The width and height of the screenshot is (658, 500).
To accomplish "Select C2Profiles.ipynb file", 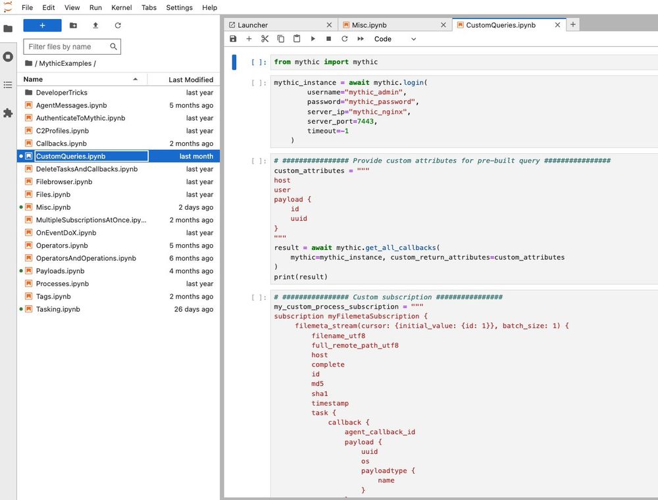I will pyautogui.click(x=118, y=131).
